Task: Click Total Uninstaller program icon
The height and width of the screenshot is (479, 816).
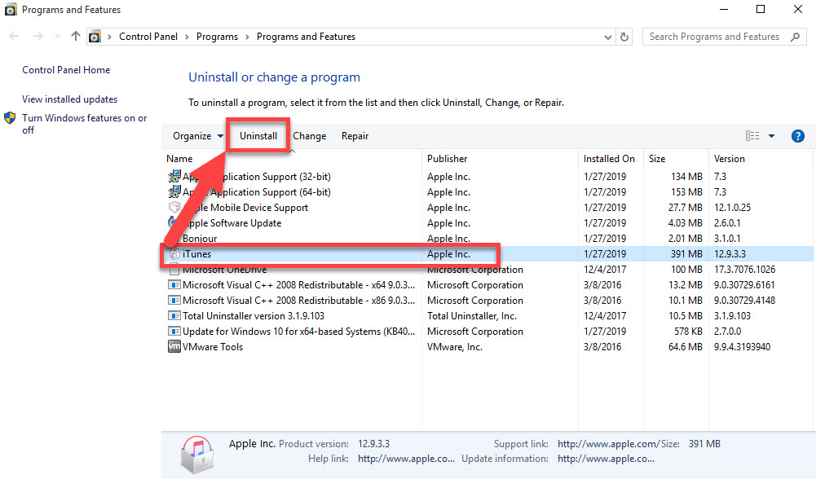Action: (x=174, y=316)
